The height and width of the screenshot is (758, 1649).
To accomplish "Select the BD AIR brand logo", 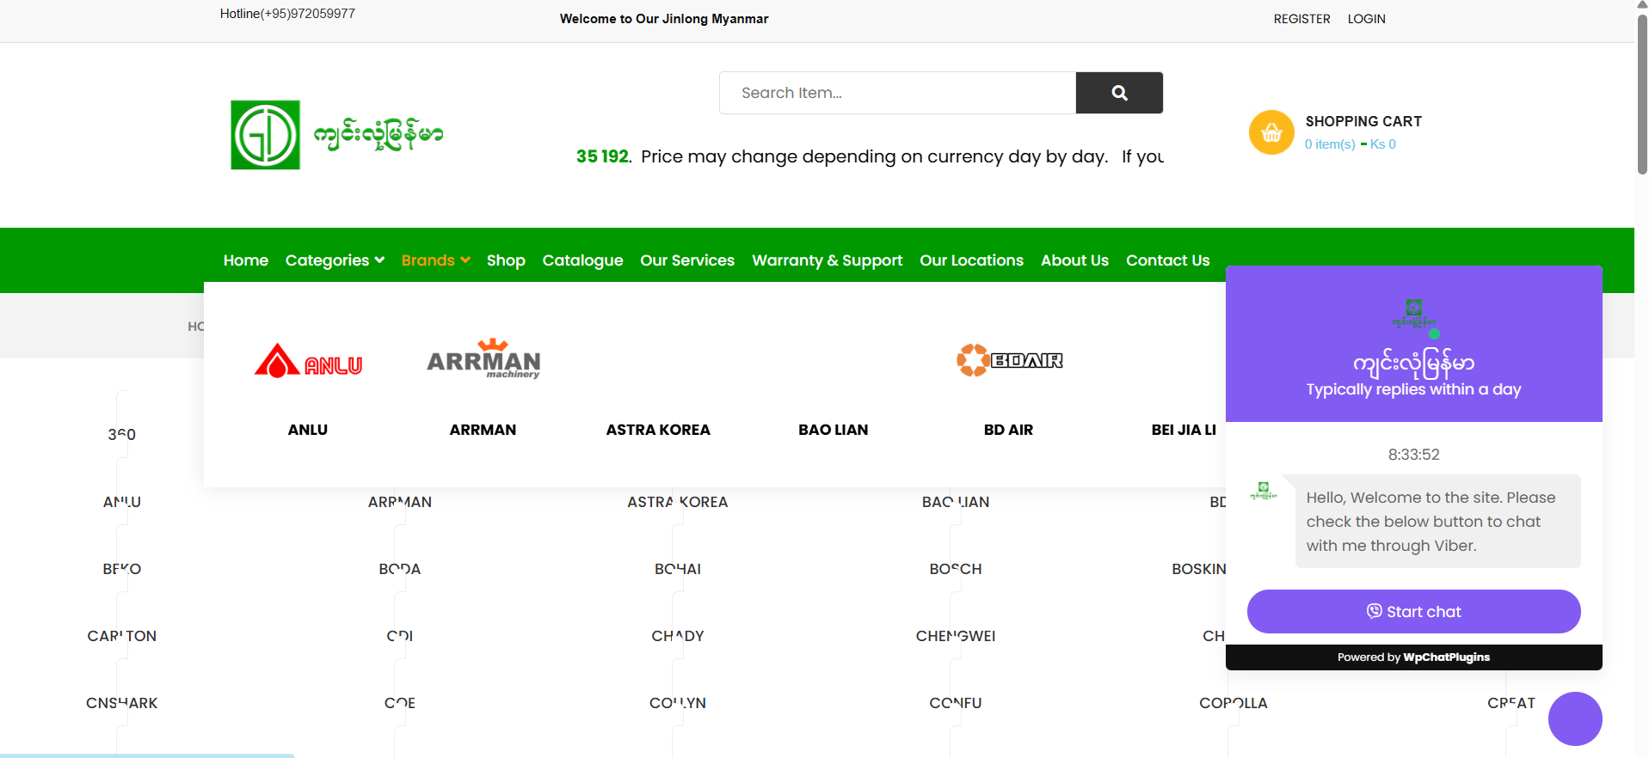I will pos(1009,360).
